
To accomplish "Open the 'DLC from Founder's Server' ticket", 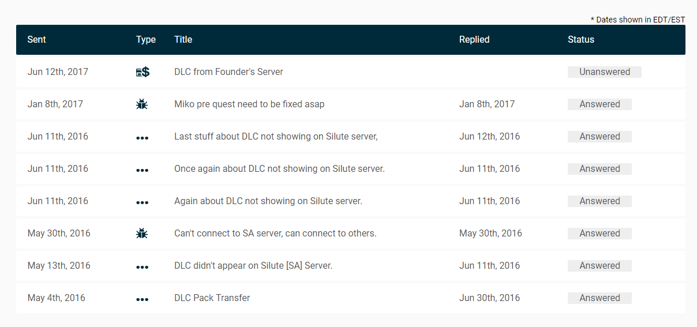I will pos(228,72).
